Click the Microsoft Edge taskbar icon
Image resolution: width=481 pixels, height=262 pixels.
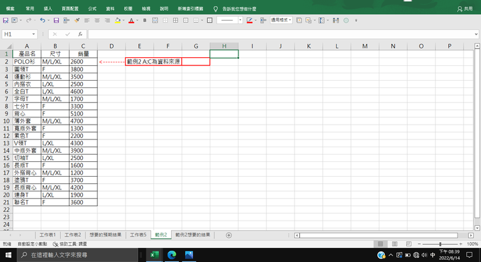[x=172, y=255]
